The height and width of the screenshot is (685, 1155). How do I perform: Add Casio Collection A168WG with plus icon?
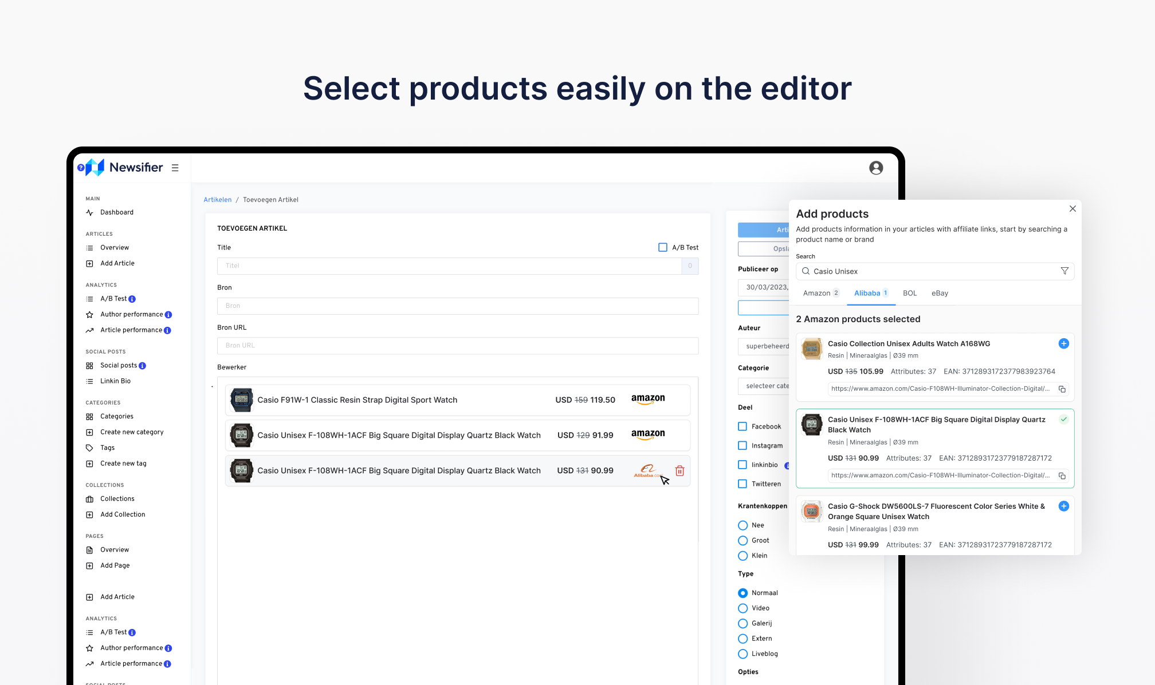click(1063, 343)
